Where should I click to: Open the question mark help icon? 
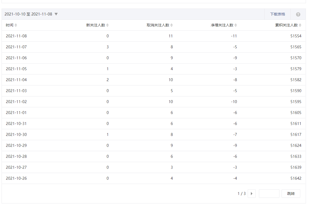pos(298,14)
